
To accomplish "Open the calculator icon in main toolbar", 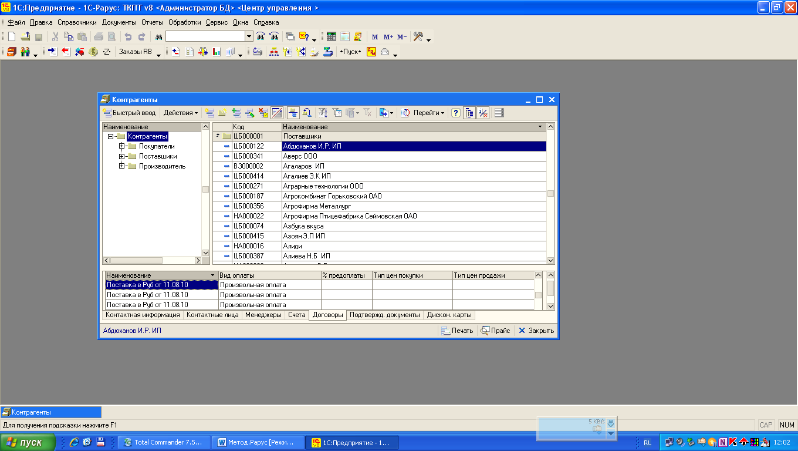I will tap(331, 36).
